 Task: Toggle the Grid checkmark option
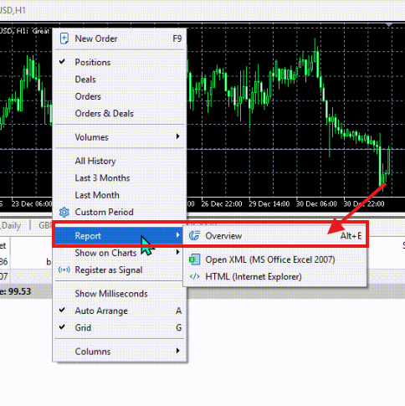tap(62, 327)
